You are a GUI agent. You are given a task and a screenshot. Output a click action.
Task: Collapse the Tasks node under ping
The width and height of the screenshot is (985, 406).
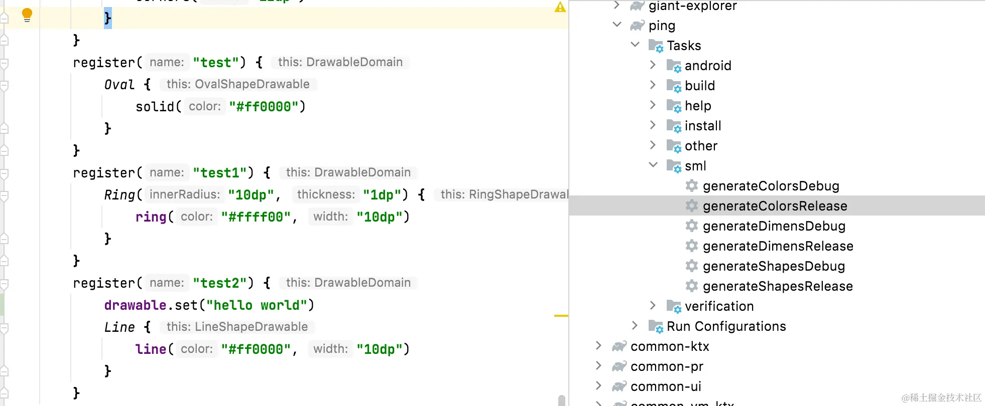tap(635, 45)
